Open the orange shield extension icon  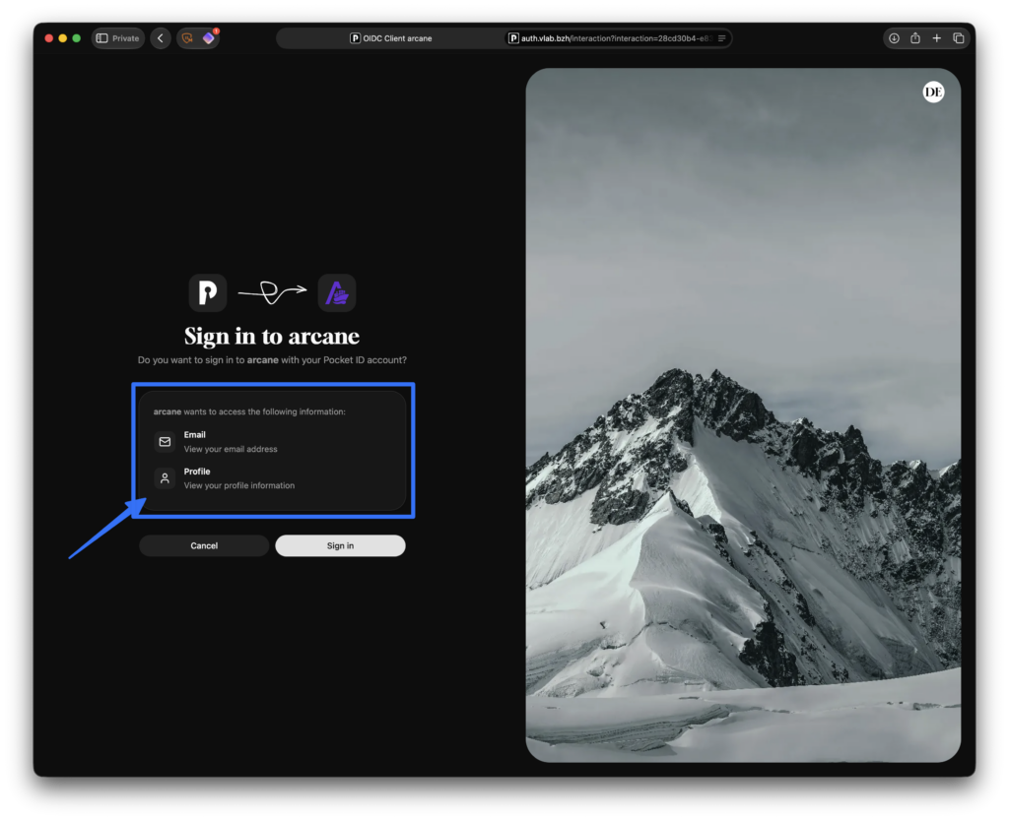pyautogui.click(x=187, y=38)
